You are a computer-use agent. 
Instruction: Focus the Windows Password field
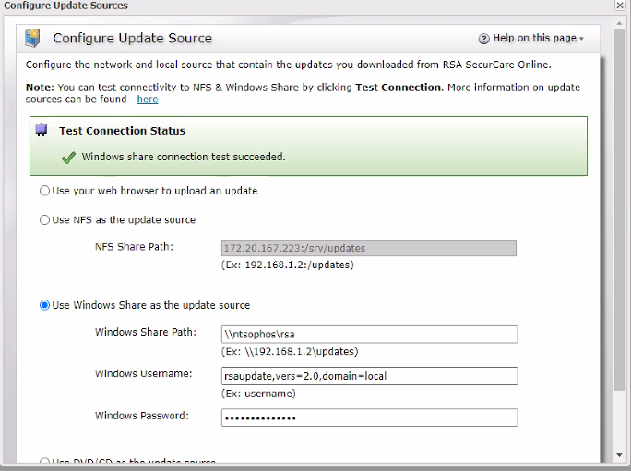(369, 418)
